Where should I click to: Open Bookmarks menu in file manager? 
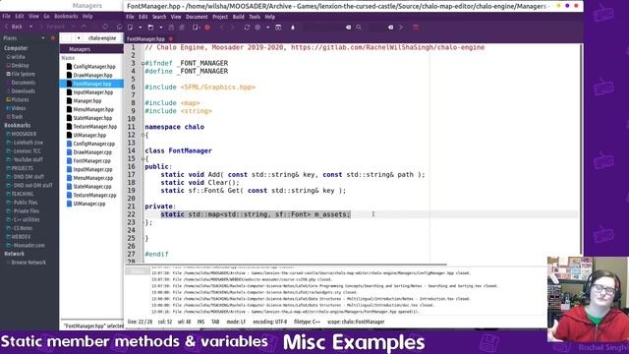point(66,17)
